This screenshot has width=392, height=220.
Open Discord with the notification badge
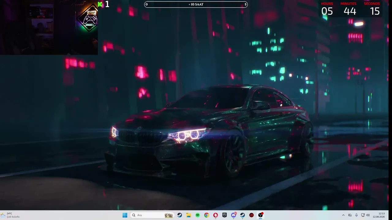234,215
